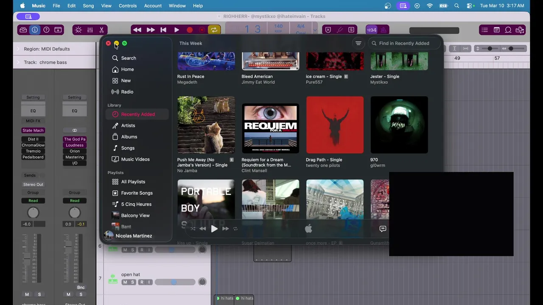Select Music Videos in Library sidebar
The image size is (543, 305).
point(135,159)
